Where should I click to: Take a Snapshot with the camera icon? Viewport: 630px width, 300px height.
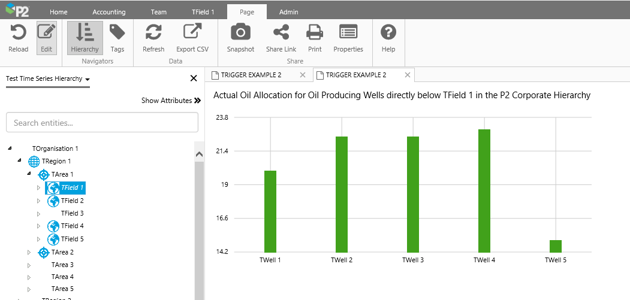[240, 33]
